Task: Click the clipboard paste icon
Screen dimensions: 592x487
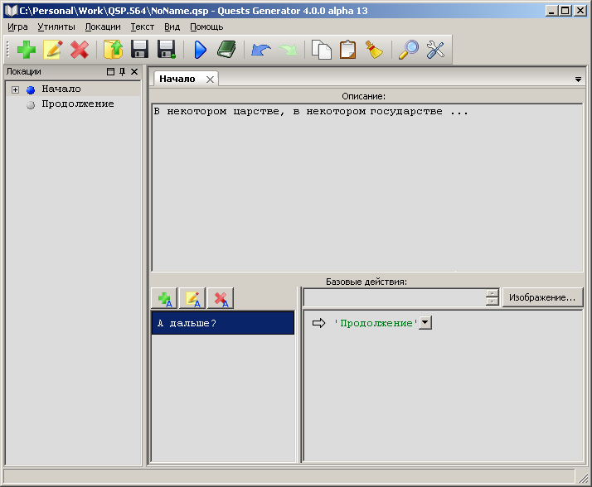Action: (x=348, y=50)
